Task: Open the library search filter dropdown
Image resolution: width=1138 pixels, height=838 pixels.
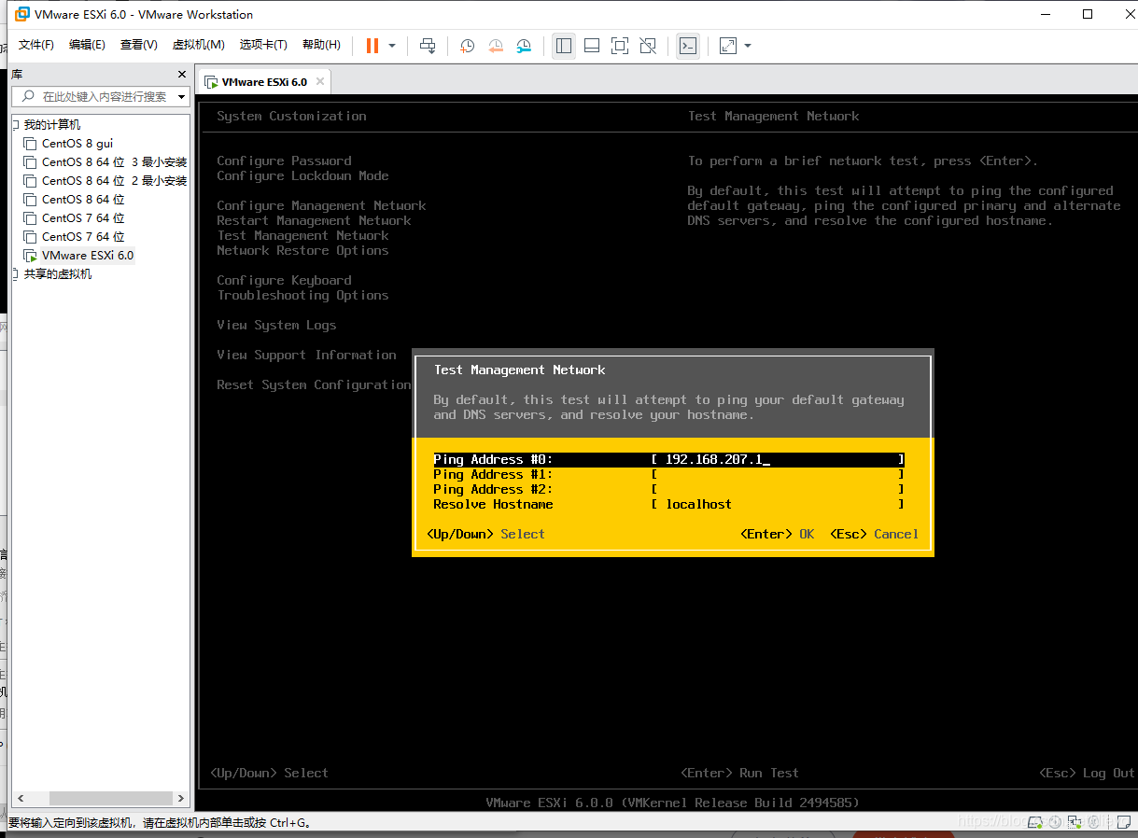Action: coord(182,96)
